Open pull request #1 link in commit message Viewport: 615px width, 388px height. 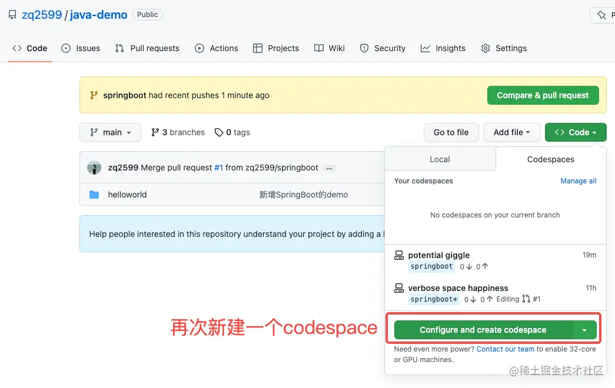pyautogui.click(x=218, y=168)
